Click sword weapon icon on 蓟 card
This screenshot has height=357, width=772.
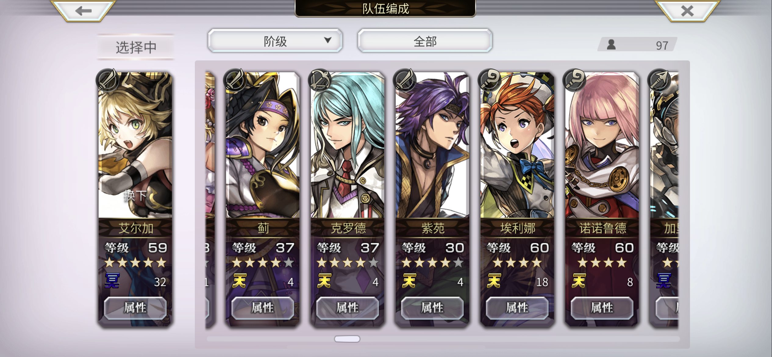[234, 80]
